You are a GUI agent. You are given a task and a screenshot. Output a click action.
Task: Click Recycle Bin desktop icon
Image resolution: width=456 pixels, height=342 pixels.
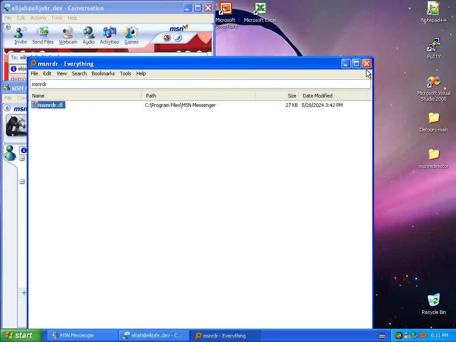[x=434, y=304]
